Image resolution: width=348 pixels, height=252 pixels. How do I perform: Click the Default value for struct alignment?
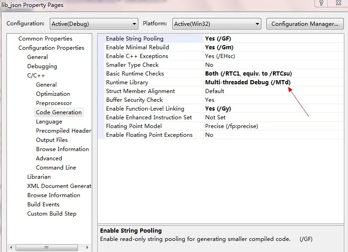click(x=273, y=91)
